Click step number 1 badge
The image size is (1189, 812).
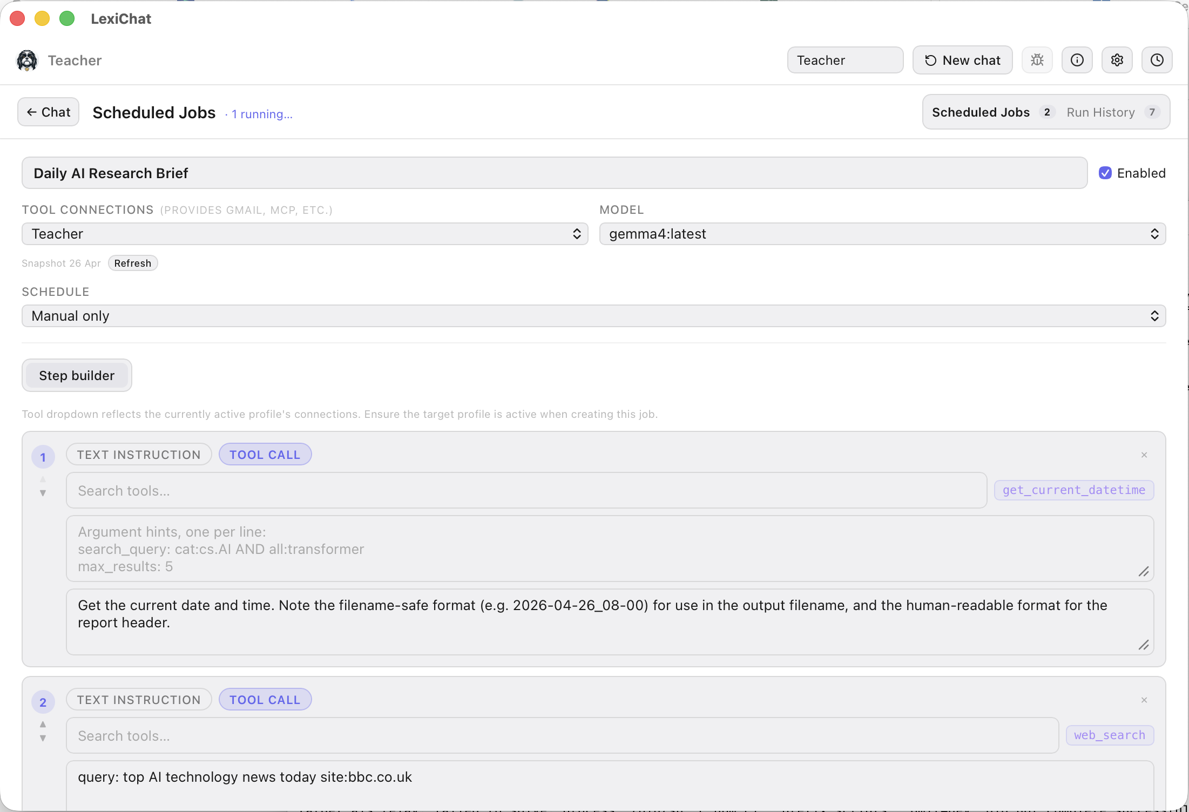click(x=43, y=457)
